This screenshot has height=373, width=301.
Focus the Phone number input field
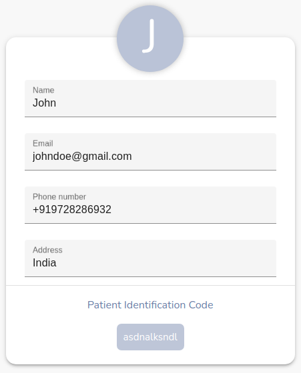(x=150, y=205)
